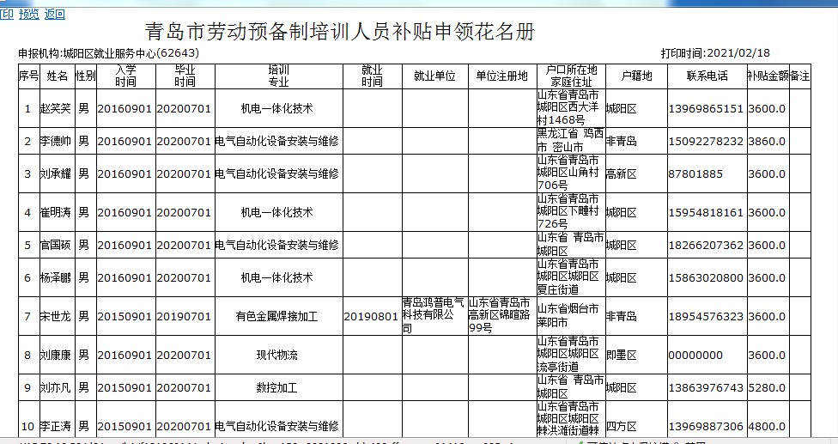Select phone number 87801885

point(695,173)
